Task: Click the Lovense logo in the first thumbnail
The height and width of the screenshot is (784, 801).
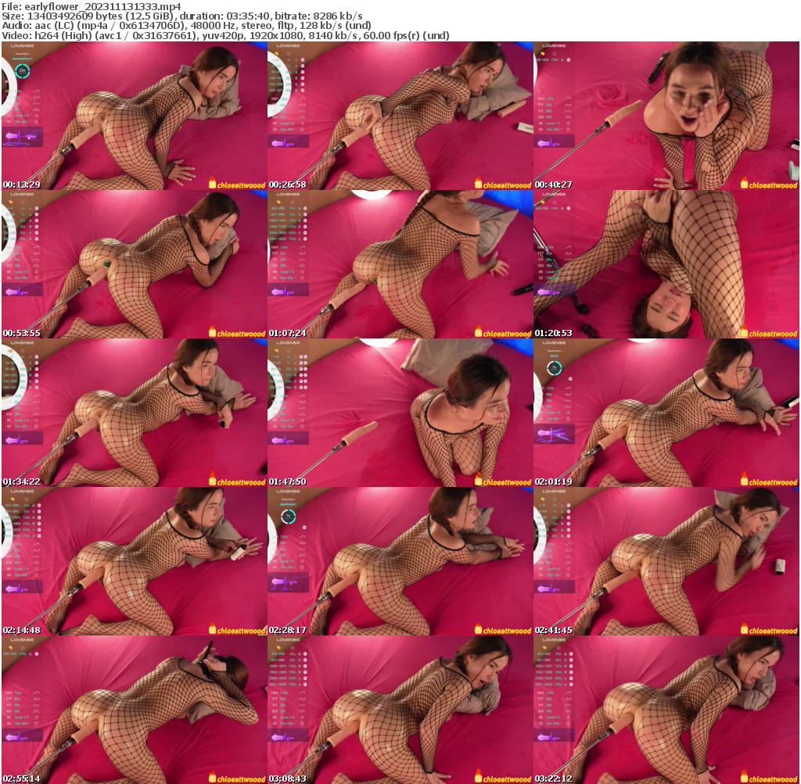Action: (x=22, y=45)
